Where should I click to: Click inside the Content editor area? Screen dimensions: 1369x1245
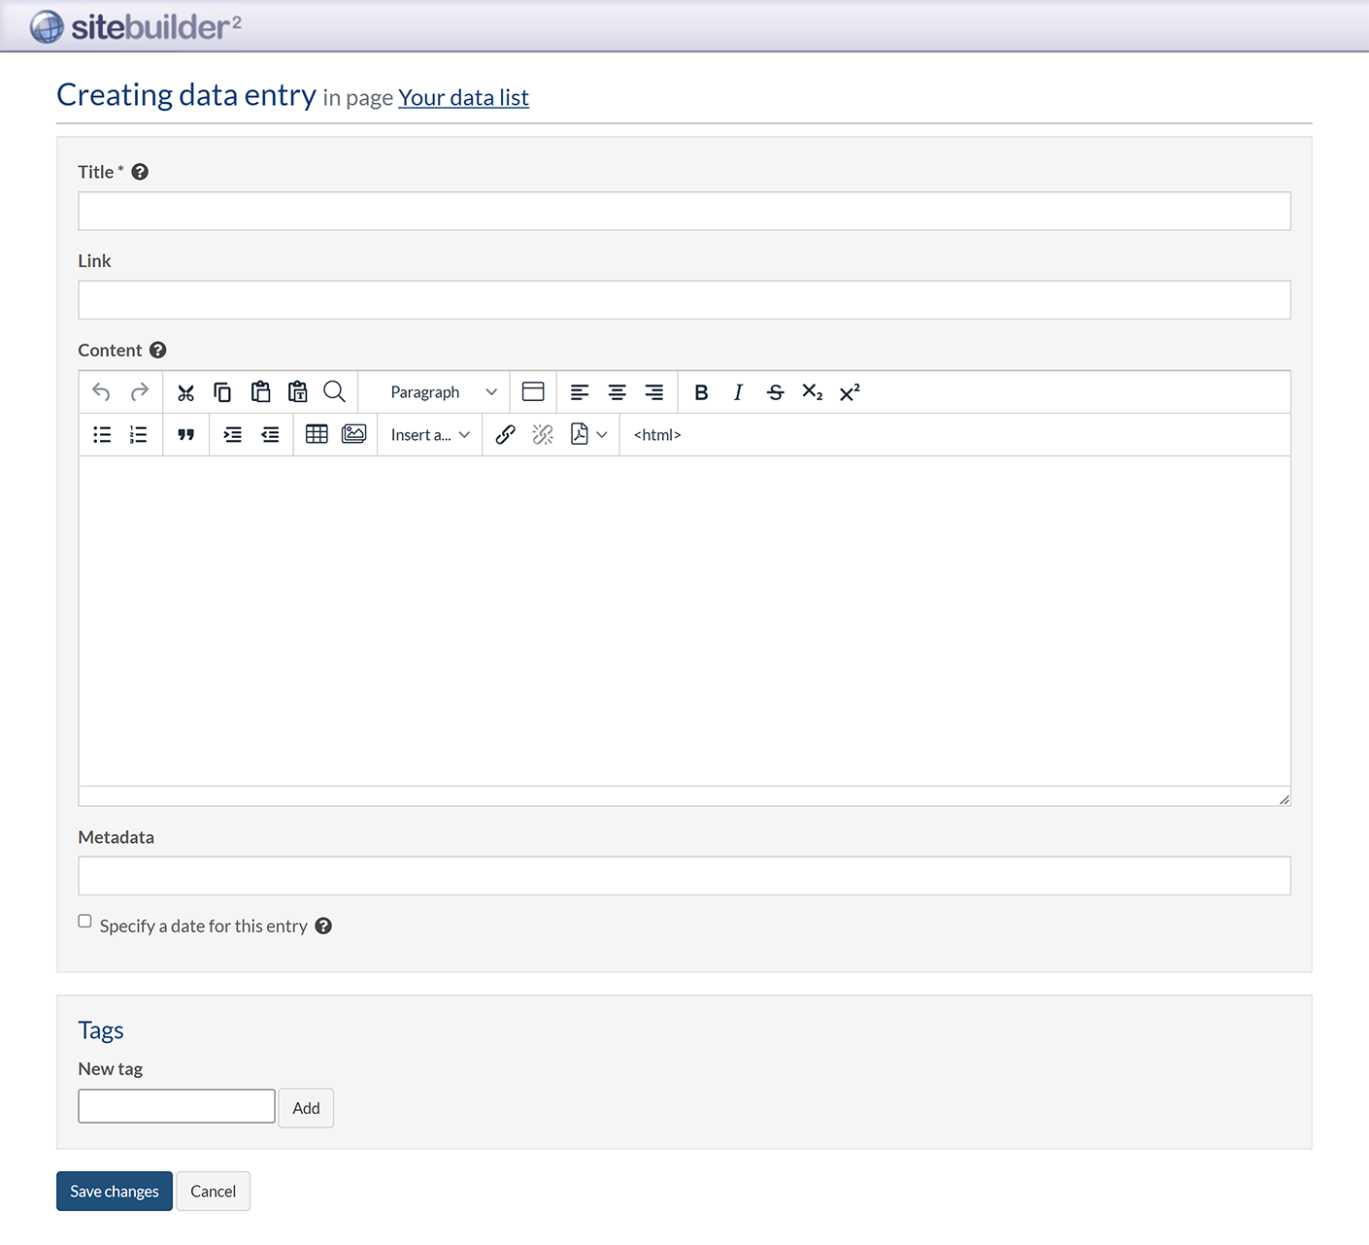684,622
